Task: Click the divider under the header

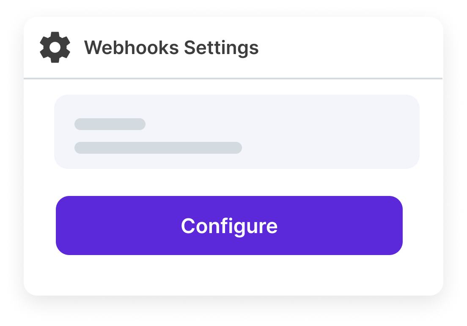Action: click(x=233, y=79)
